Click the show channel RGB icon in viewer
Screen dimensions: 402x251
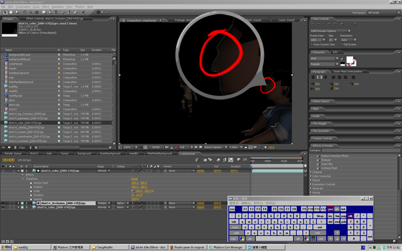[x=177, y=147]
